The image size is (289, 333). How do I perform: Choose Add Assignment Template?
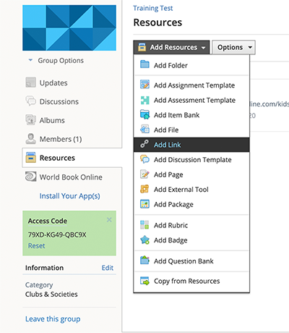coord(191,85)
